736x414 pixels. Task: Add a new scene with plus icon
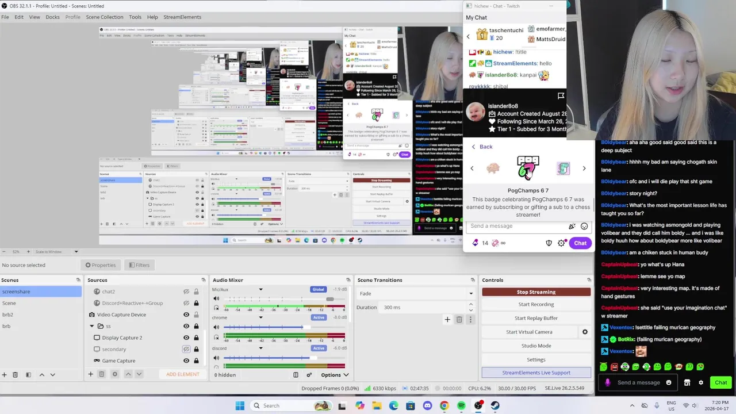4,374
